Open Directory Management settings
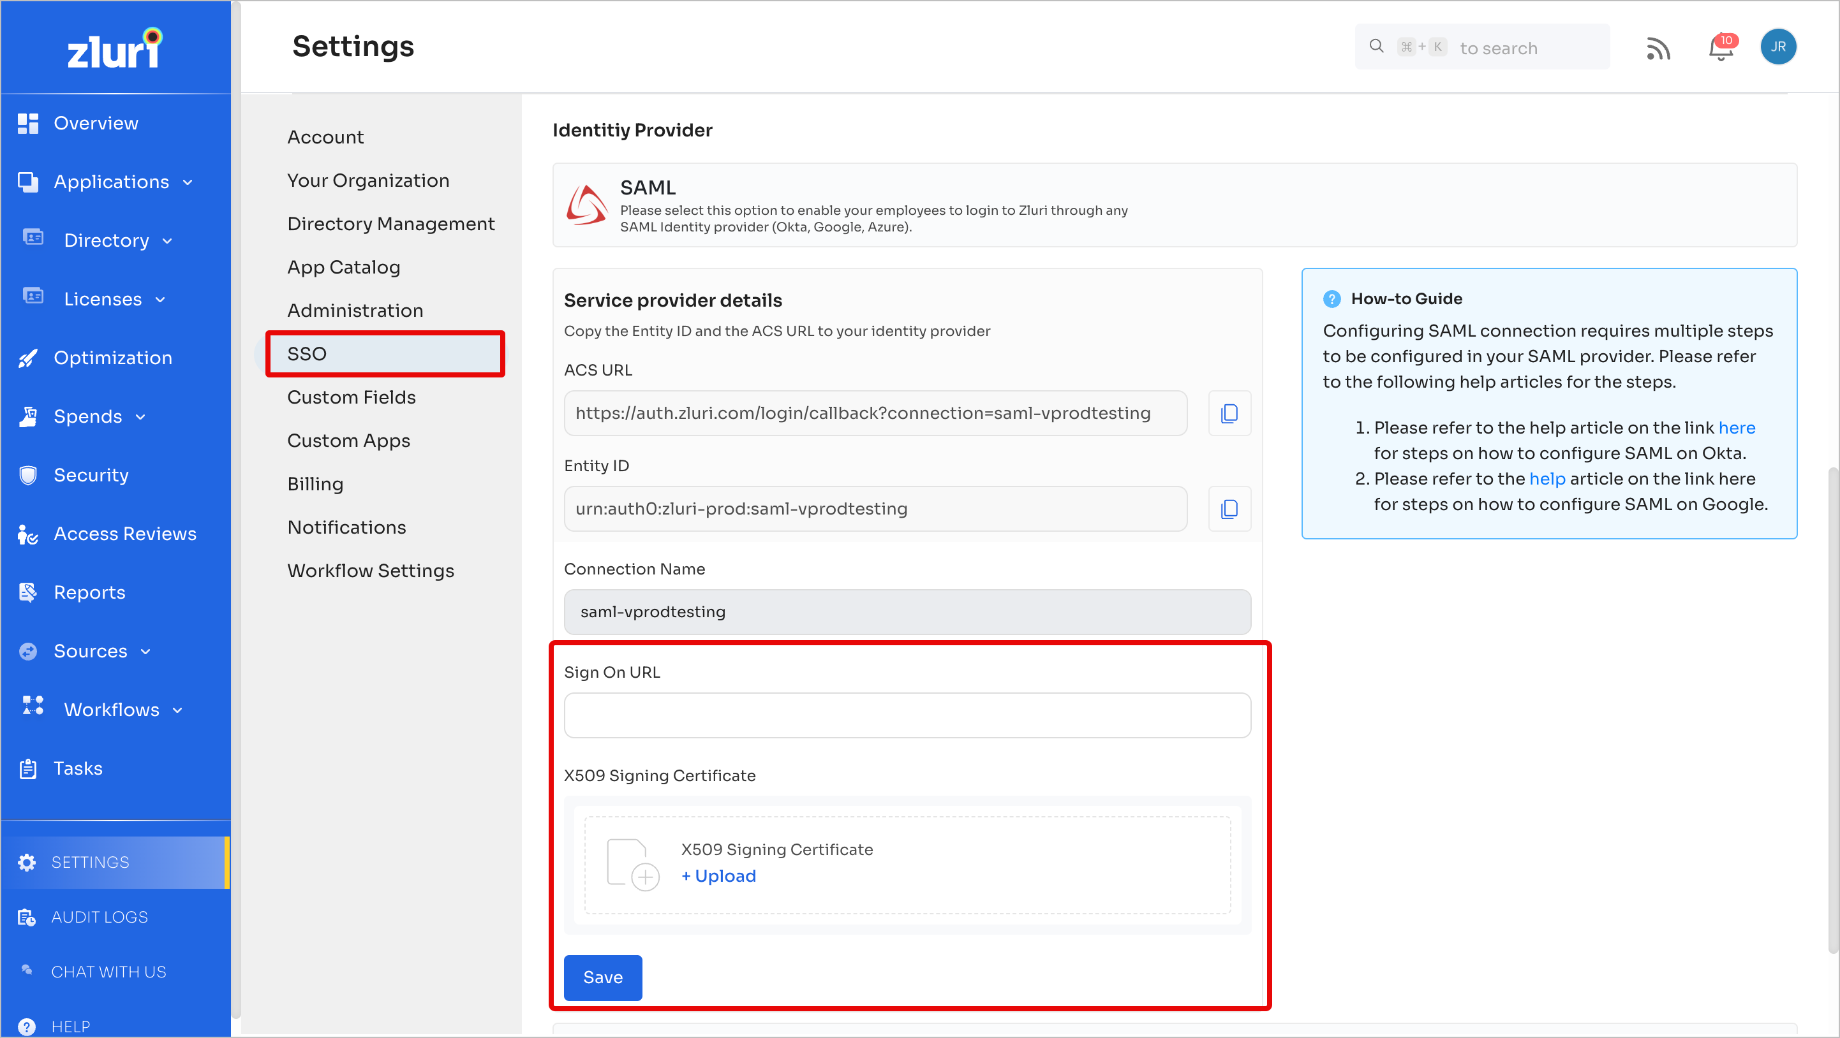Image resolution: width=1840 pixels, height=1038 pixels. pyautogui.click(x=390, y=224)
